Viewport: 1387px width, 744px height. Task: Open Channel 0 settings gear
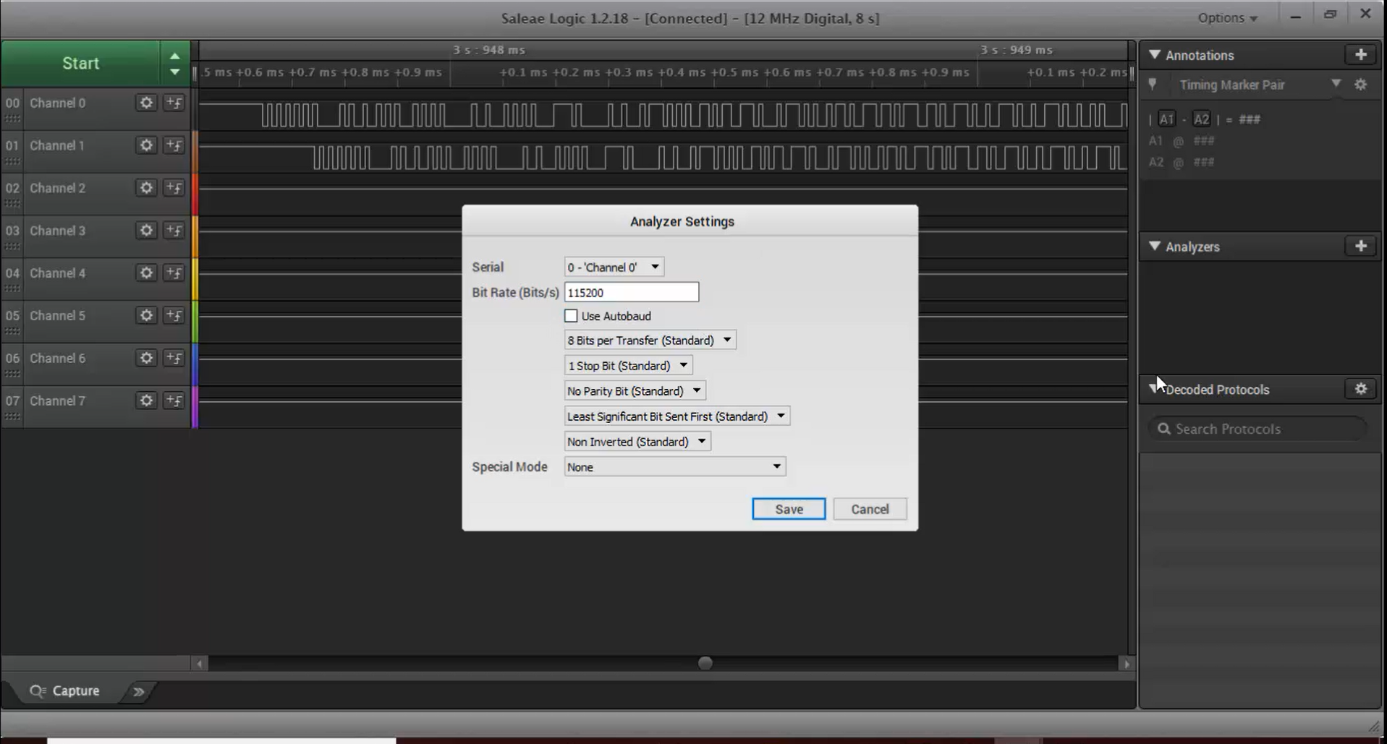click(146, 103)
